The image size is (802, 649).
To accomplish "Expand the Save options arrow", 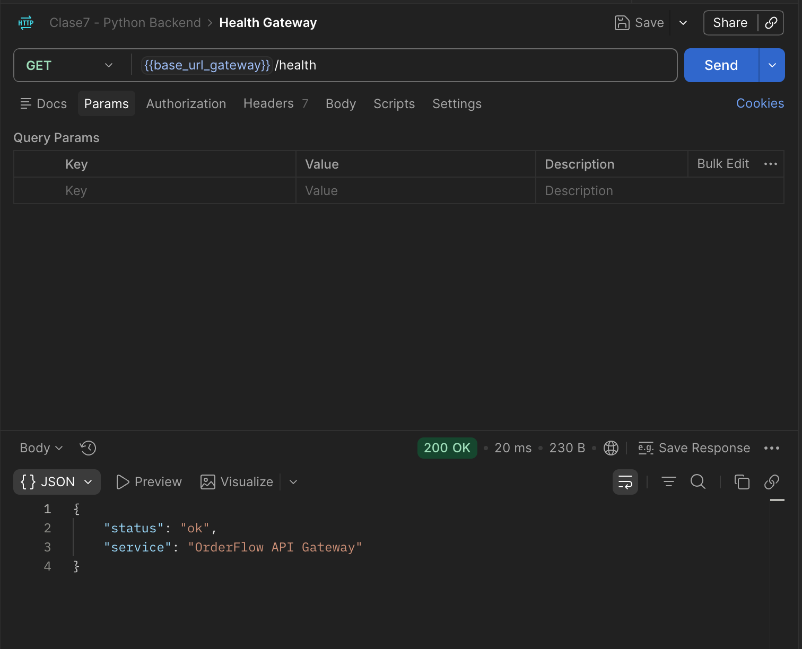I will [x=683, y=23].
